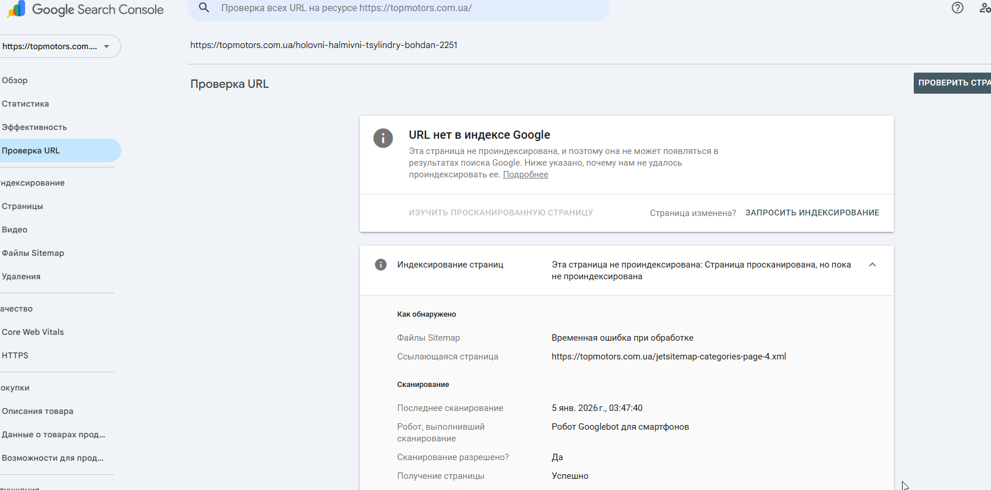Follow the Подробнее link
This screenshot has width=991, height=490.
pos(526,174)
